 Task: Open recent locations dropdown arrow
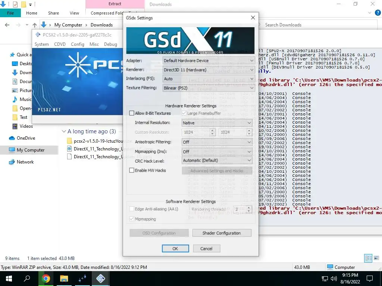tap(27, 25)
